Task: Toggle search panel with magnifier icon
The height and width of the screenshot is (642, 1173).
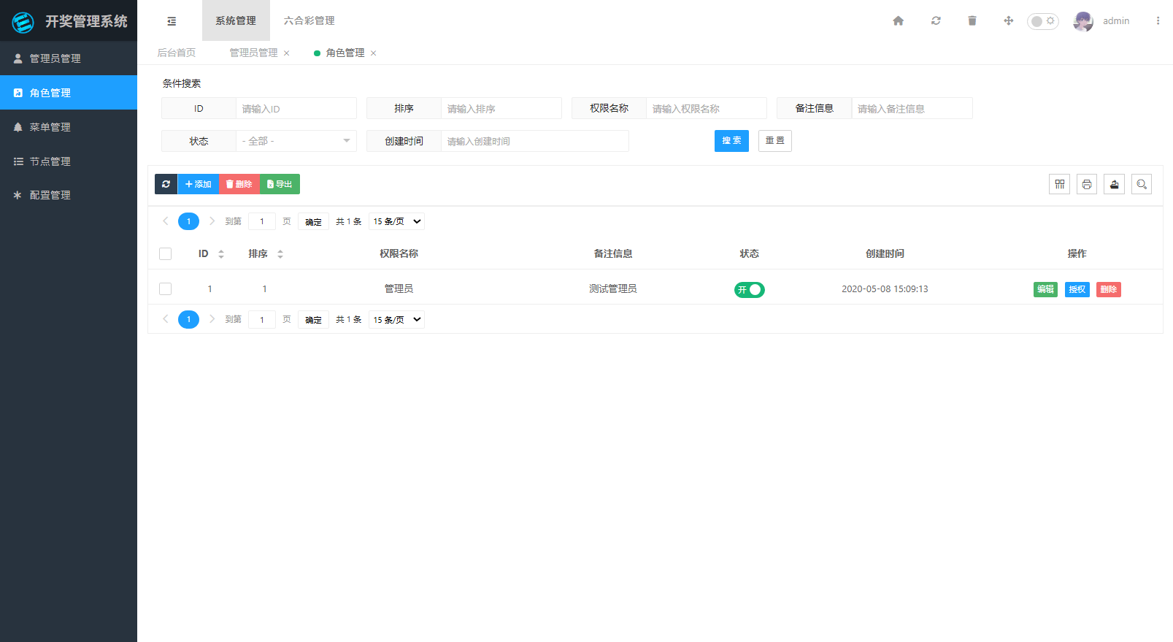Action: 1142,184
